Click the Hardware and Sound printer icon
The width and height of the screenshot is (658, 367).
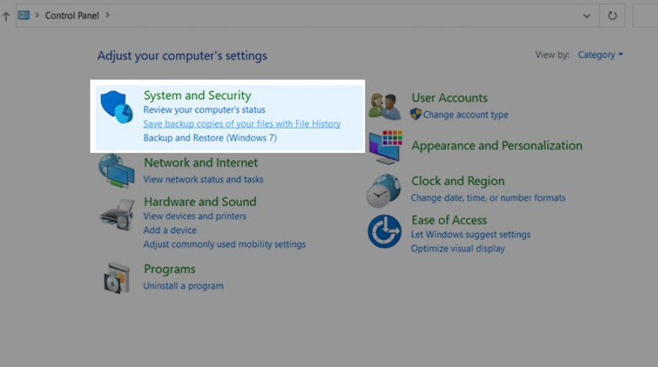point(116,215)
